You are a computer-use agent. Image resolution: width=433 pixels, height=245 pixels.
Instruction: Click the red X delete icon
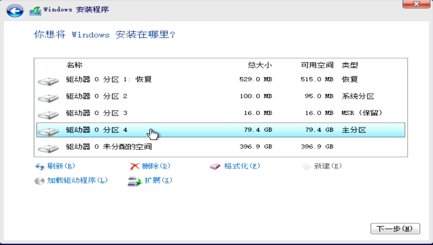pyautogui.click(x=134, y=166)
